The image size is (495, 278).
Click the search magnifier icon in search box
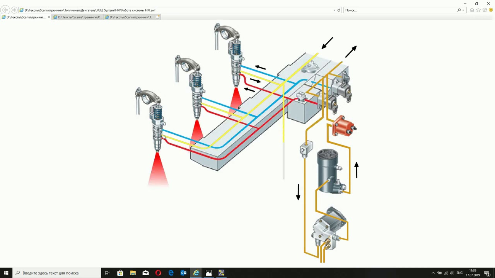(x=459, y=10)
